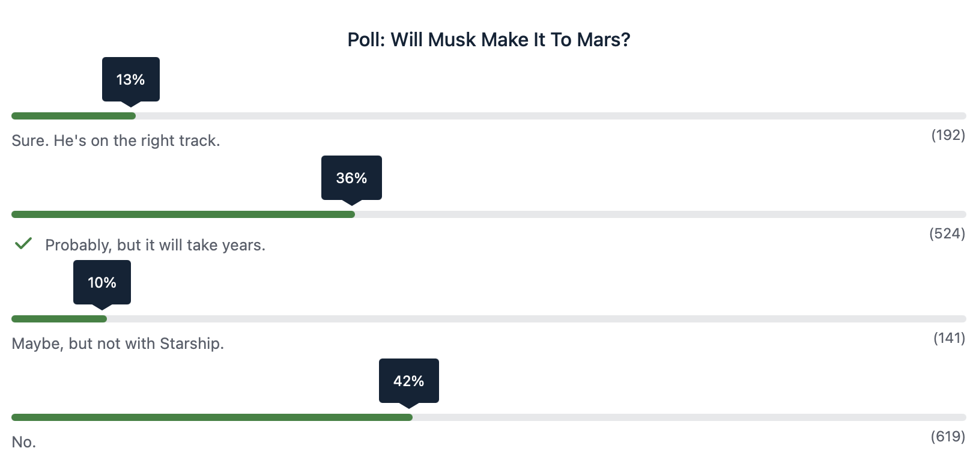Screen dimensions: 979x472
Task: Click the green checkmark beside 'Probably' option
Action: point(23,244)
